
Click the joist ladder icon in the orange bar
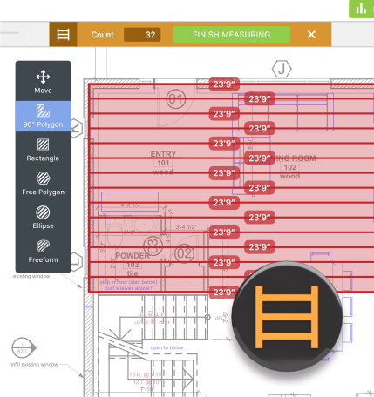[x=63, y=34]
